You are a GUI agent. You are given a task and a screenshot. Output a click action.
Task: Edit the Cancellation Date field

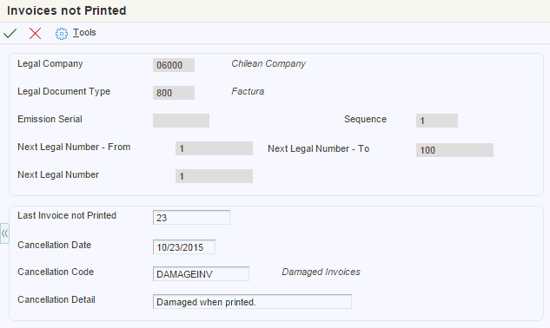coord(184,247)
